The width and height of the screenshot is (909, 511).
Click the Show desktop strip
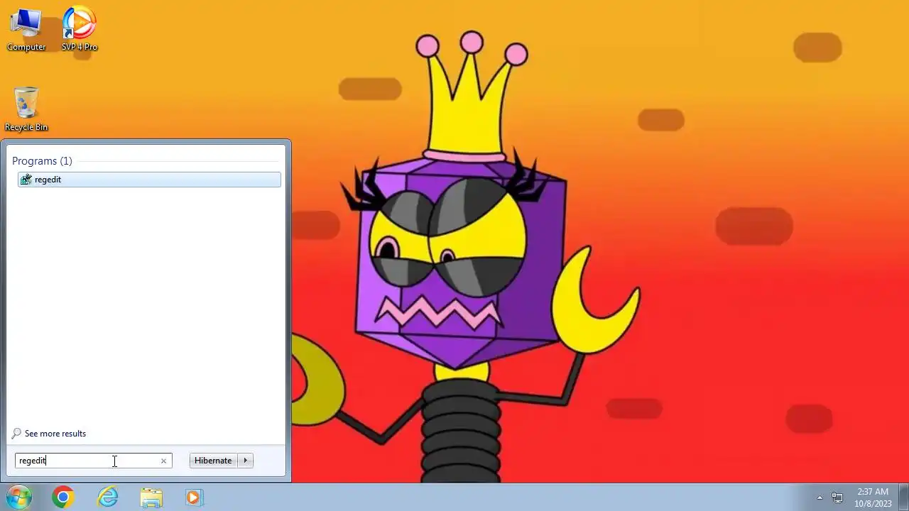[x=903, y=497]
